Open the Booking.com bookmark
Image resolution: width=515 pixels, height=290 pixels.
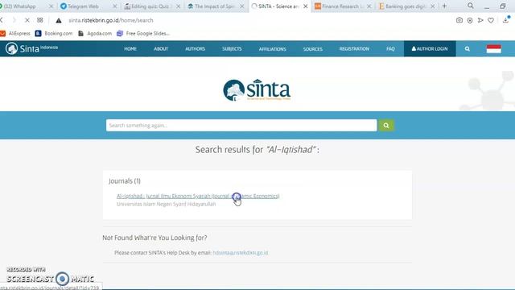(54, 33)
